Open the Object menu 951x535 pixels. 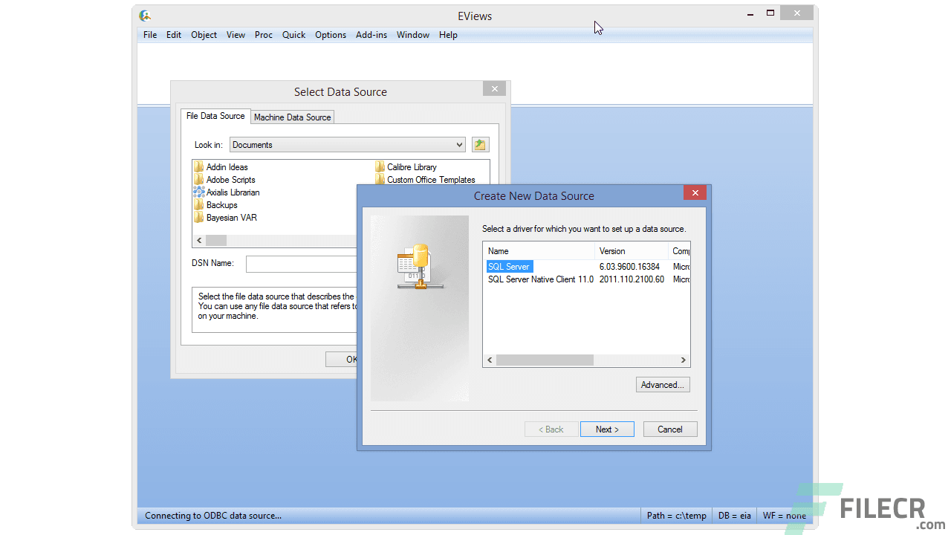point(204,35)
